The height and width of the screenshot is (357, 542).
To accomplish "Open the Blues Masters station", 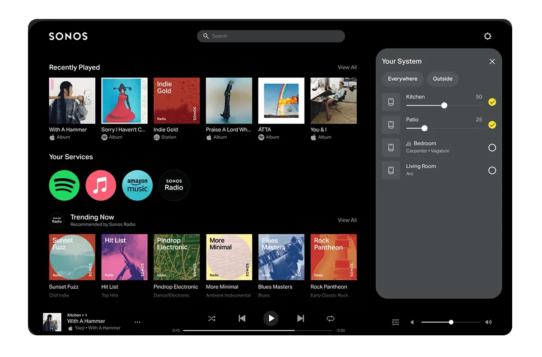I will pos(281,257).
